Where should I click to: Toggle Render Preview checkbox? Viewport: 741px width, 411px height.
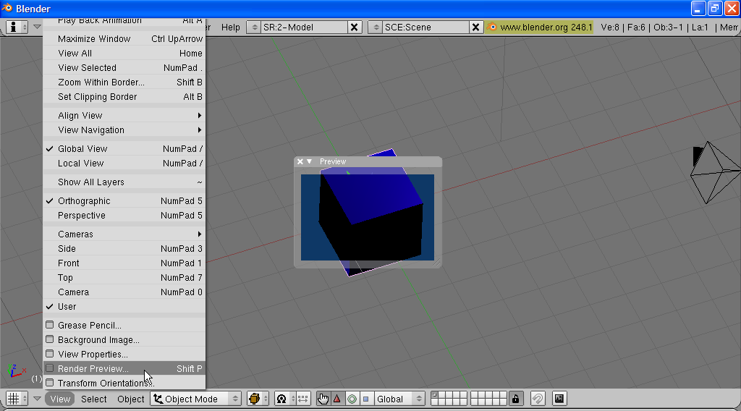click(x=50, y=368)
